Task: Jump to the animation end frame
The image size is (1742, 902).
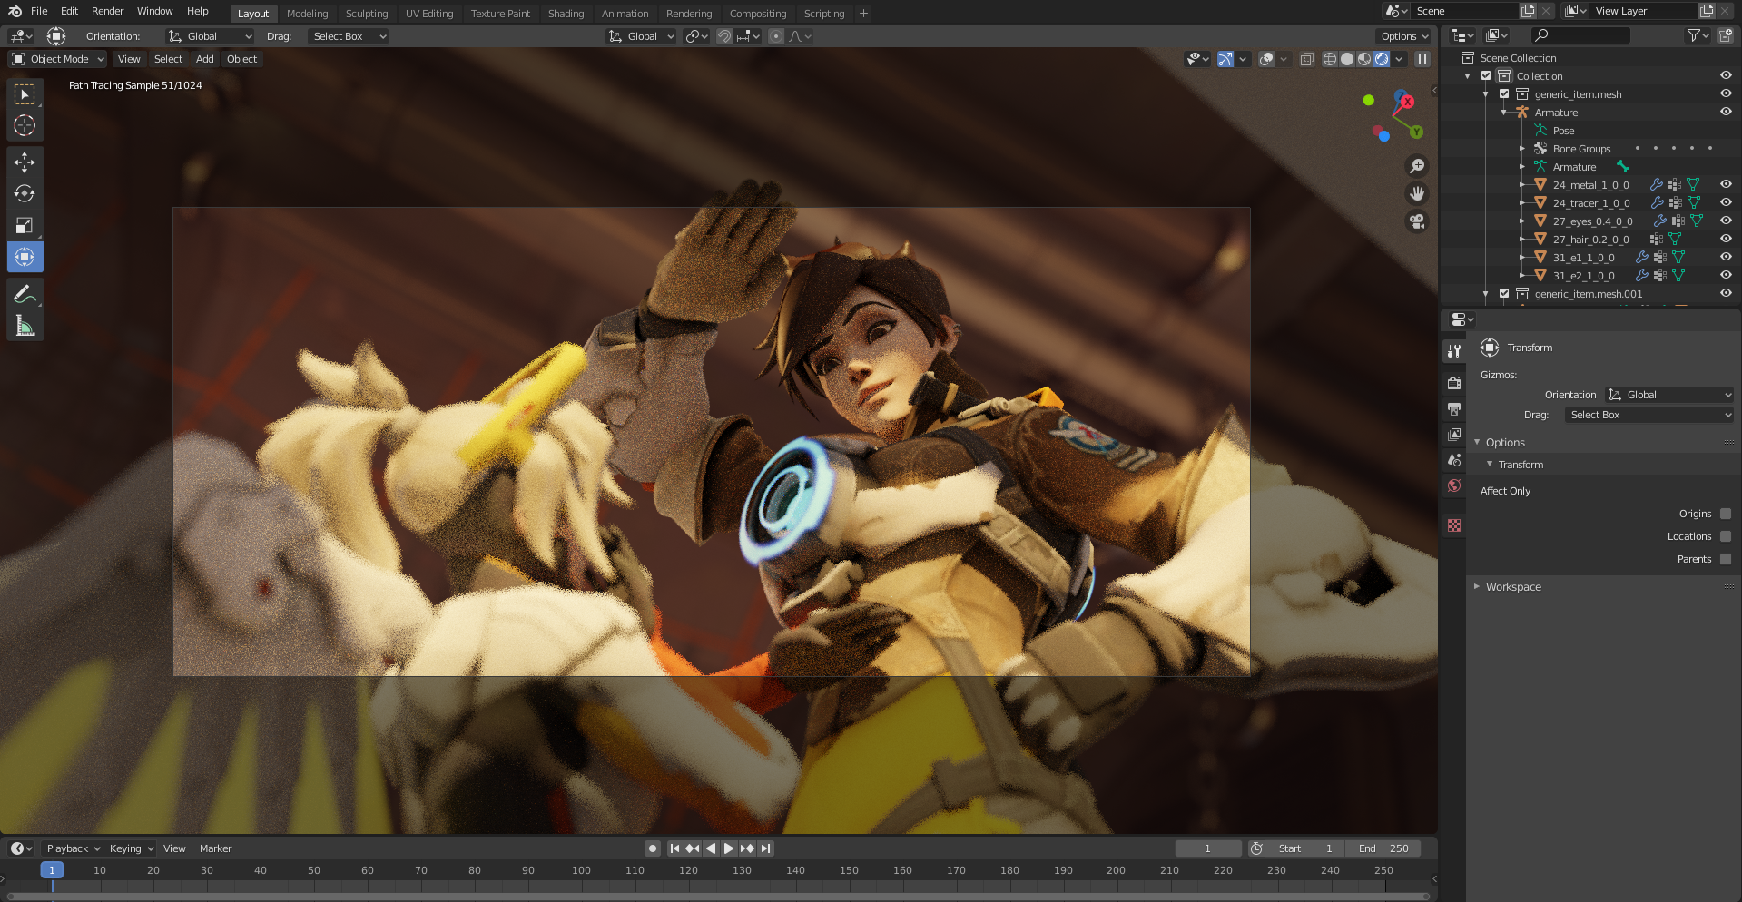Action: click(x=765, y=848)
